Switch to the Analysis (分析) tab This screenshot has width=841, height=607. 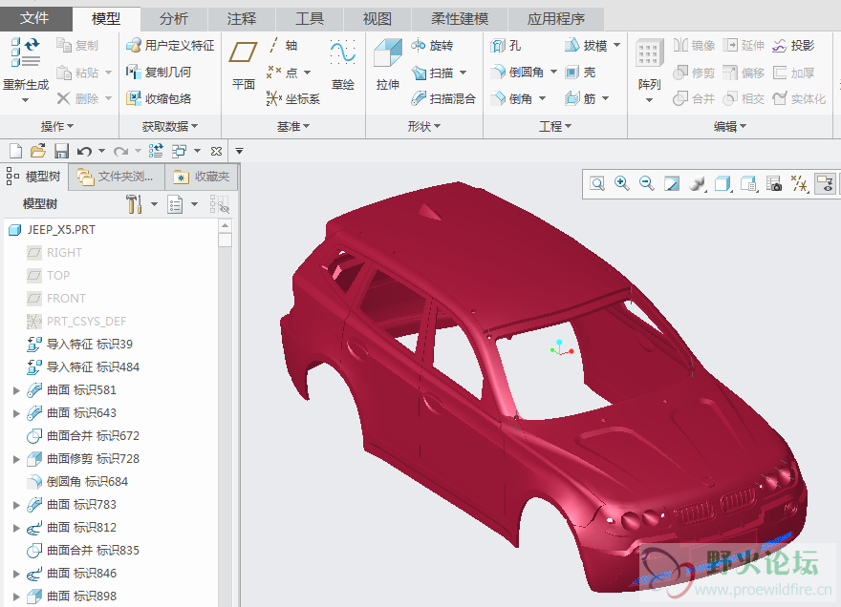pyautogui.click(x=173, y=19)
